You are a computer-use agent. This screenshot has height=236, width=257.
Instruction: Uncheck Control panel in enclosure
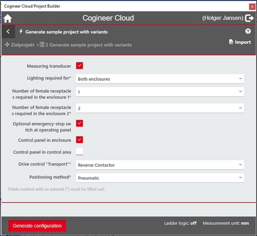tap(80, 140)
